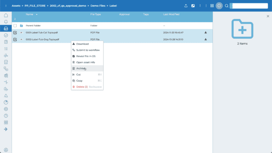Expand sidebar with the arrow icon
Viewport: 272px width, 153px height.
pos(6,129)
